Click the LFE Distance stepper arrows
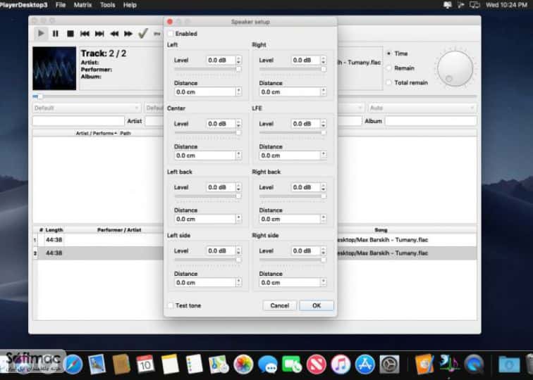 click(324, 155)
